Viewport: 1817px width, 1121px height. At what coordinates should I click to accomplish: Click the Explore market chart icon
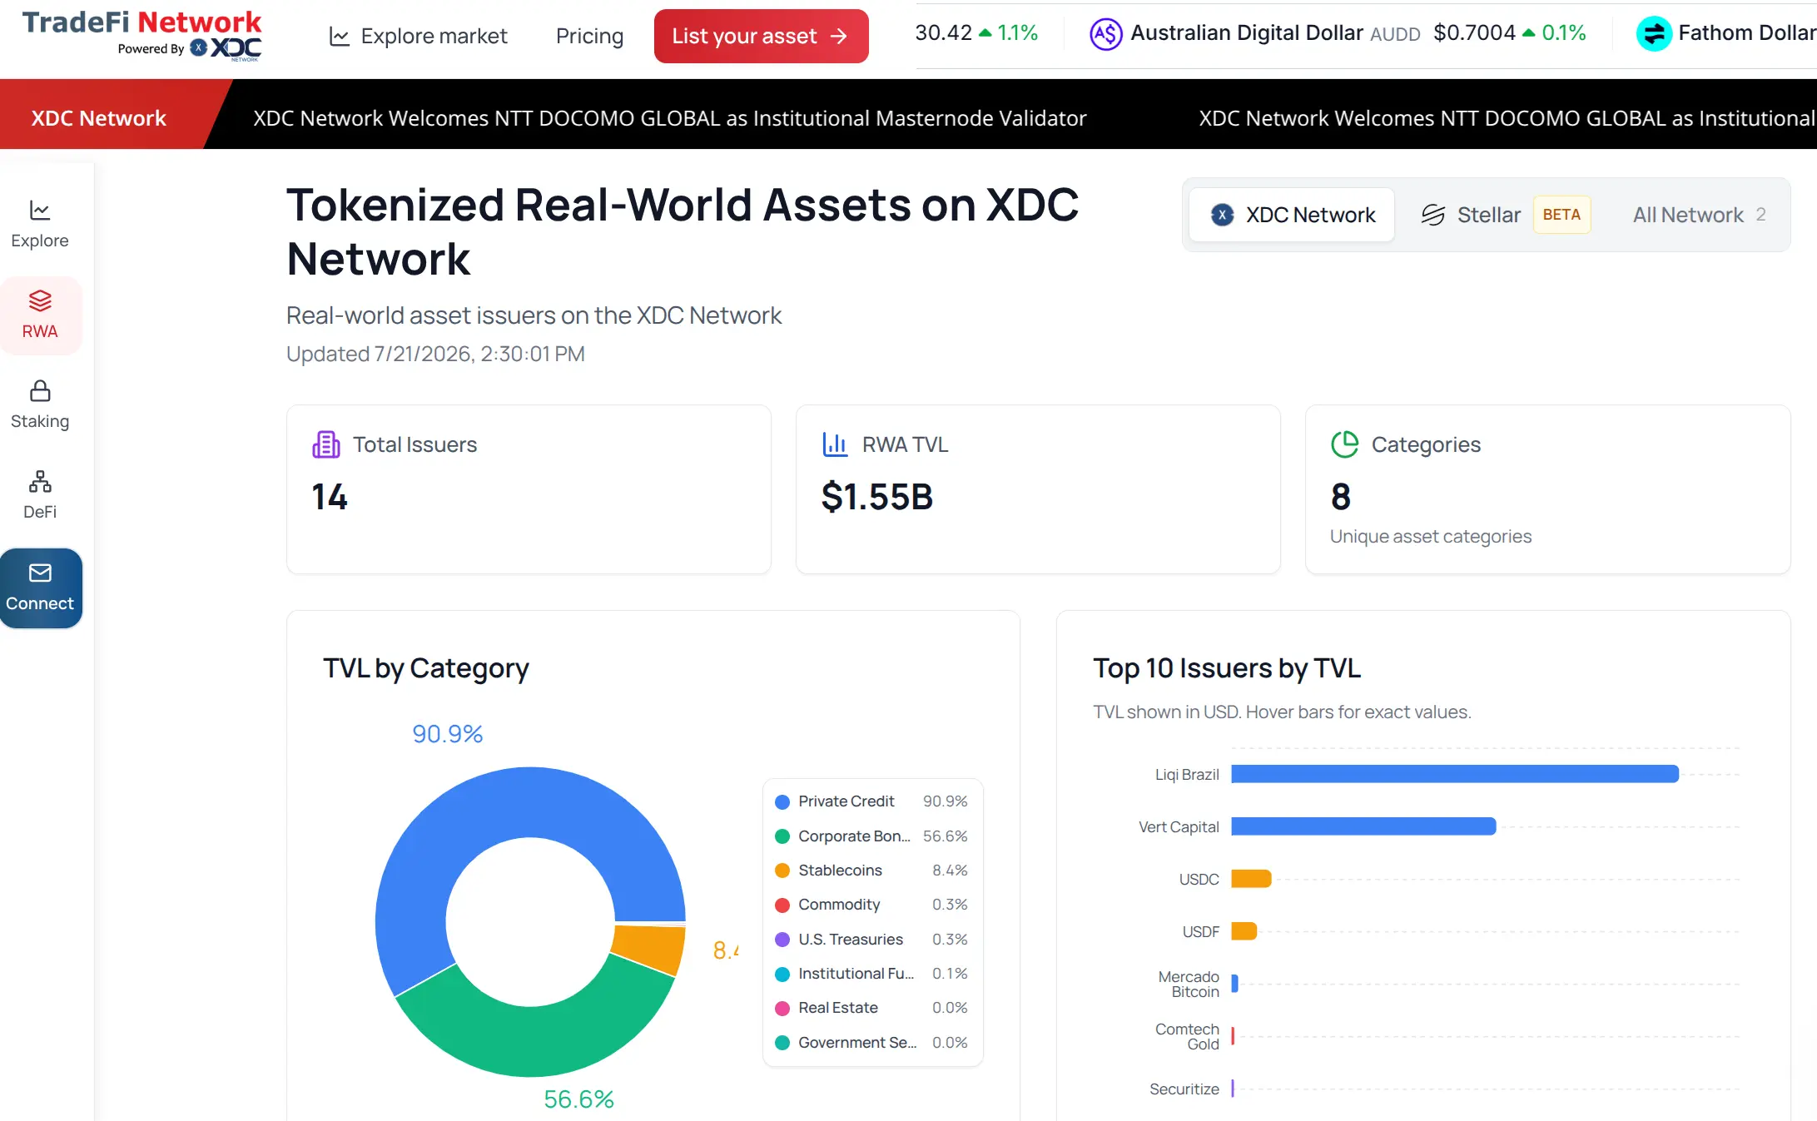coord(339,37)
